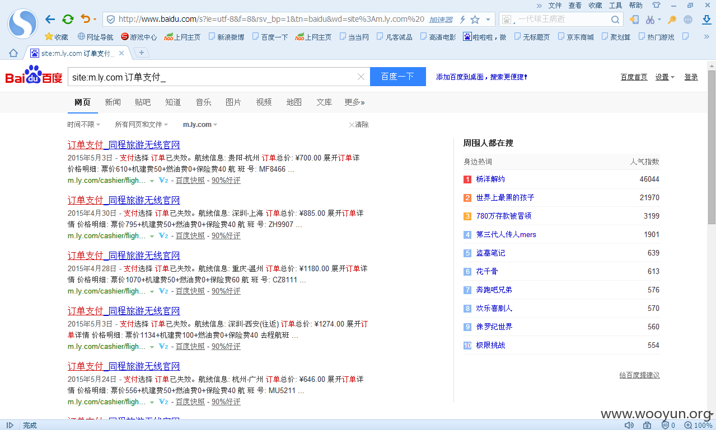The height and width of the screenshot is (430, 716).
Task: Open the 新浪微博 bookmark
Action: click(226, 37)
